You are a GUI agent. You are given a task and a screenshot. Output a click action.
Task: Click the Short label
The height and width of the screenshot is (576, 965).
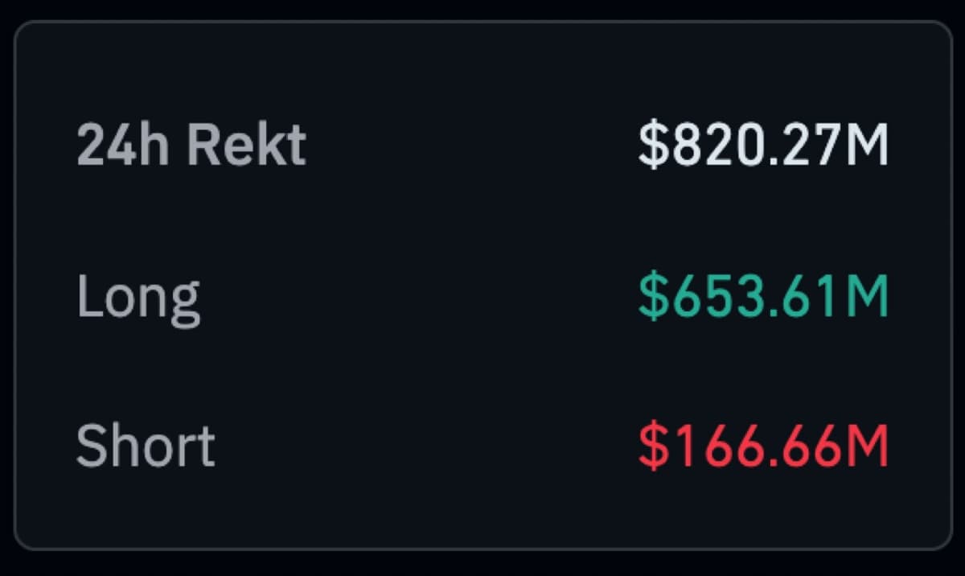tap(145, 445)
